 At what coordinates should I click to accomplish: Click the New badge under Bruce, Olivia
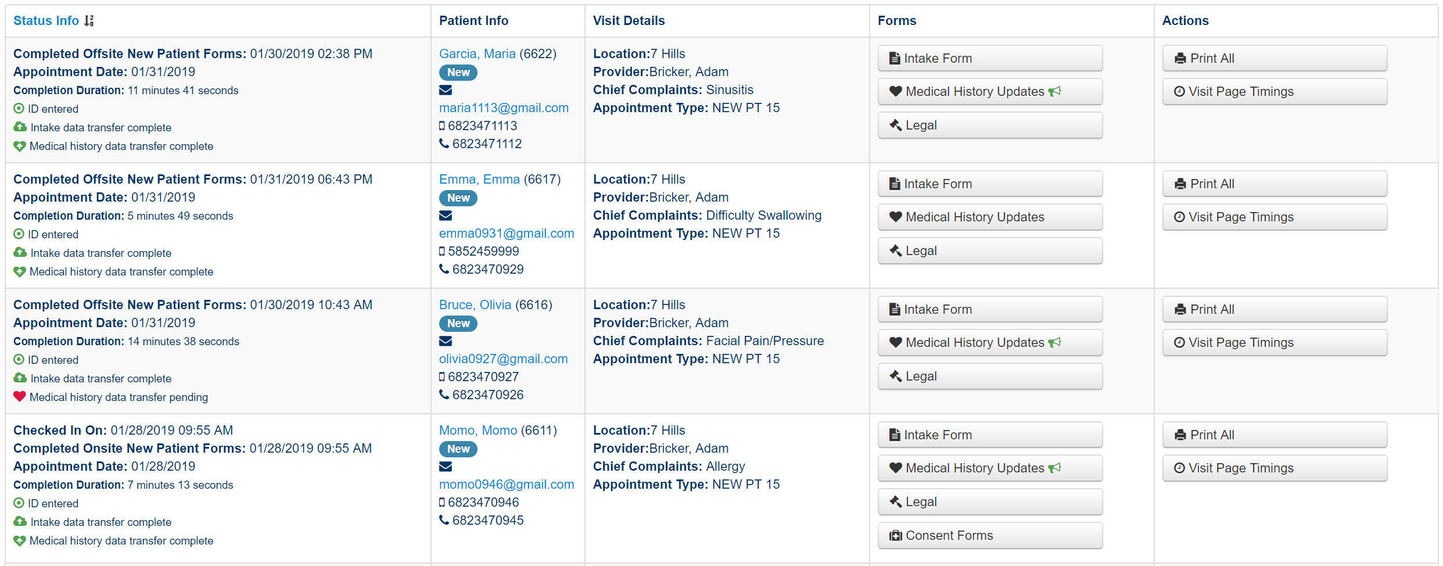click(x=458, y=323)
